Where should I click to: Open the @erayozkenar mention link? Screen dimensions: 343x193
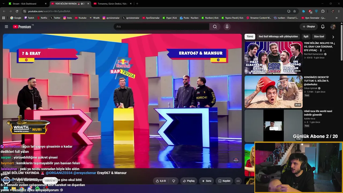tap(85, 173)
